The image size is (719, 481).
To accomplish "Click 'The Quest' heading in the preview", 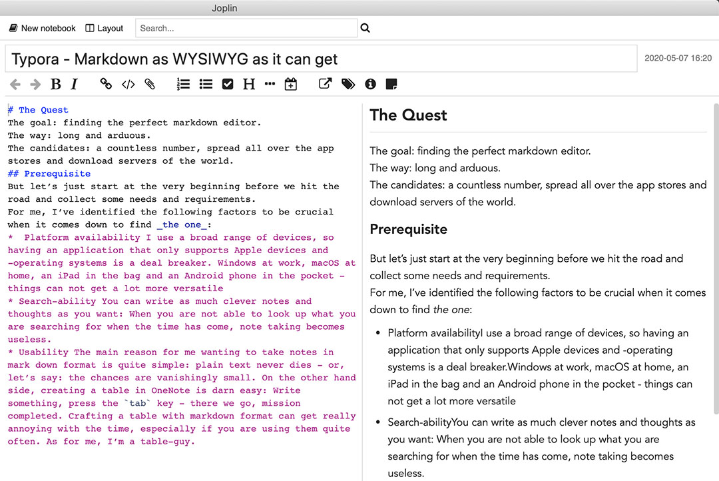I will click(x=408, y=115).
